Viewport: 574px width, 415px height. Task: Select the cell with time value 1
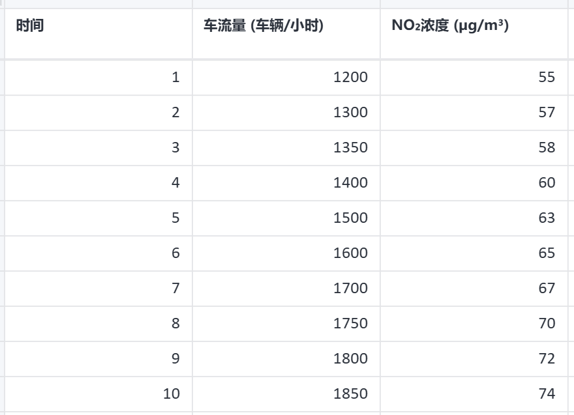(98, 78)
